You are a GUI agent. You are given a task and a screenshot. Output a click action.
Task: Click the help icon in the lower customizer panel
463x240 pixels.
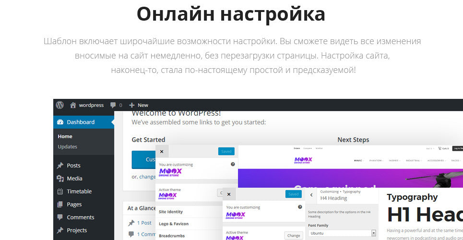[x=300, y=207]
